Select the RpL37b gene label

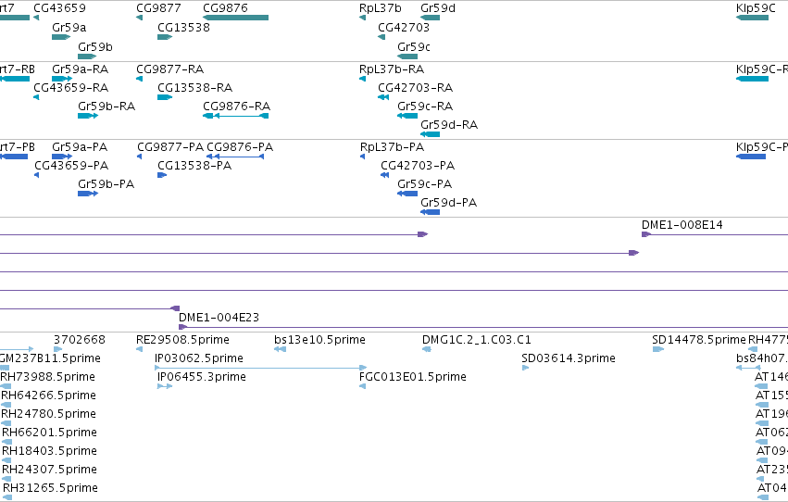[380, 8]
